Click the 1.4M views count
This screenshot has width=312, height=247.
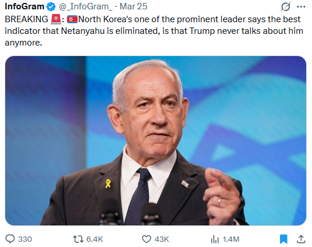231,239
